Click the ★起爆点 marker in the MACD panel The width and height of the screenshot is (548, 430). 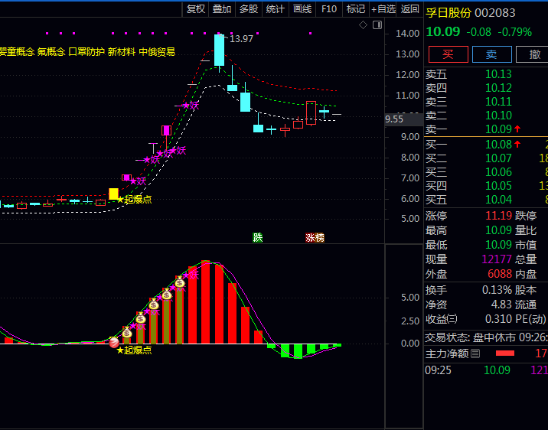tap(134, 350)
